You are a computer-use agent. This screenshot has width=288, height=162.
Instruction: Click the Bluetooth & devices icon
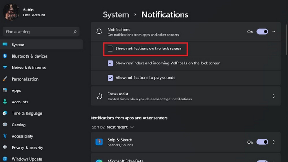coord(5,56)
